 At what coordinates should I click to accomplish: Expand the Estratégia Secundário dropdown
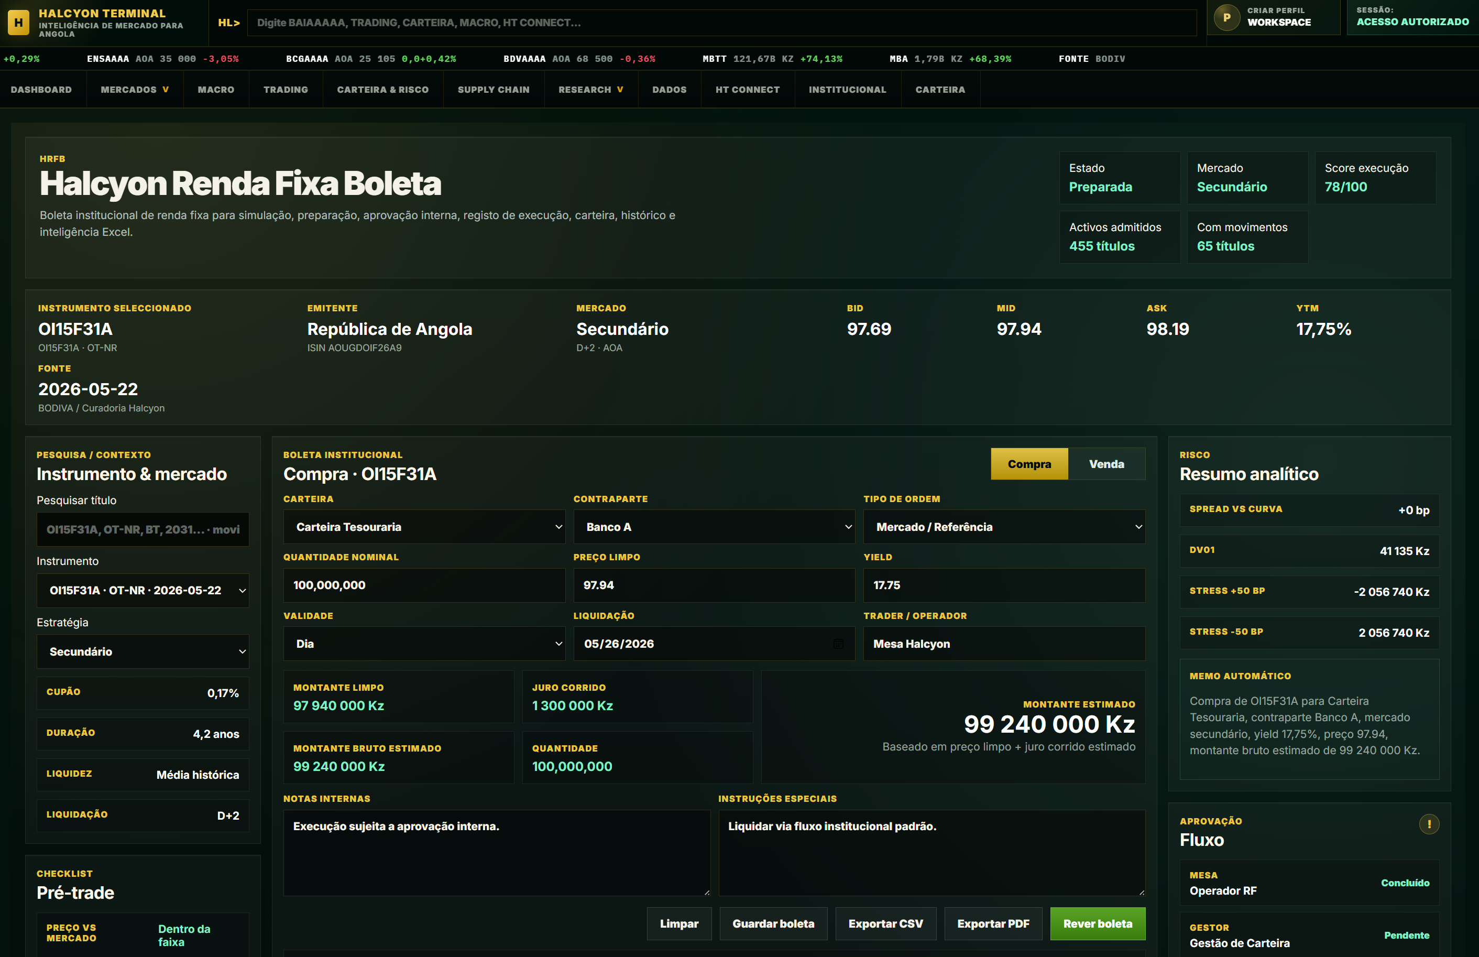143,651
